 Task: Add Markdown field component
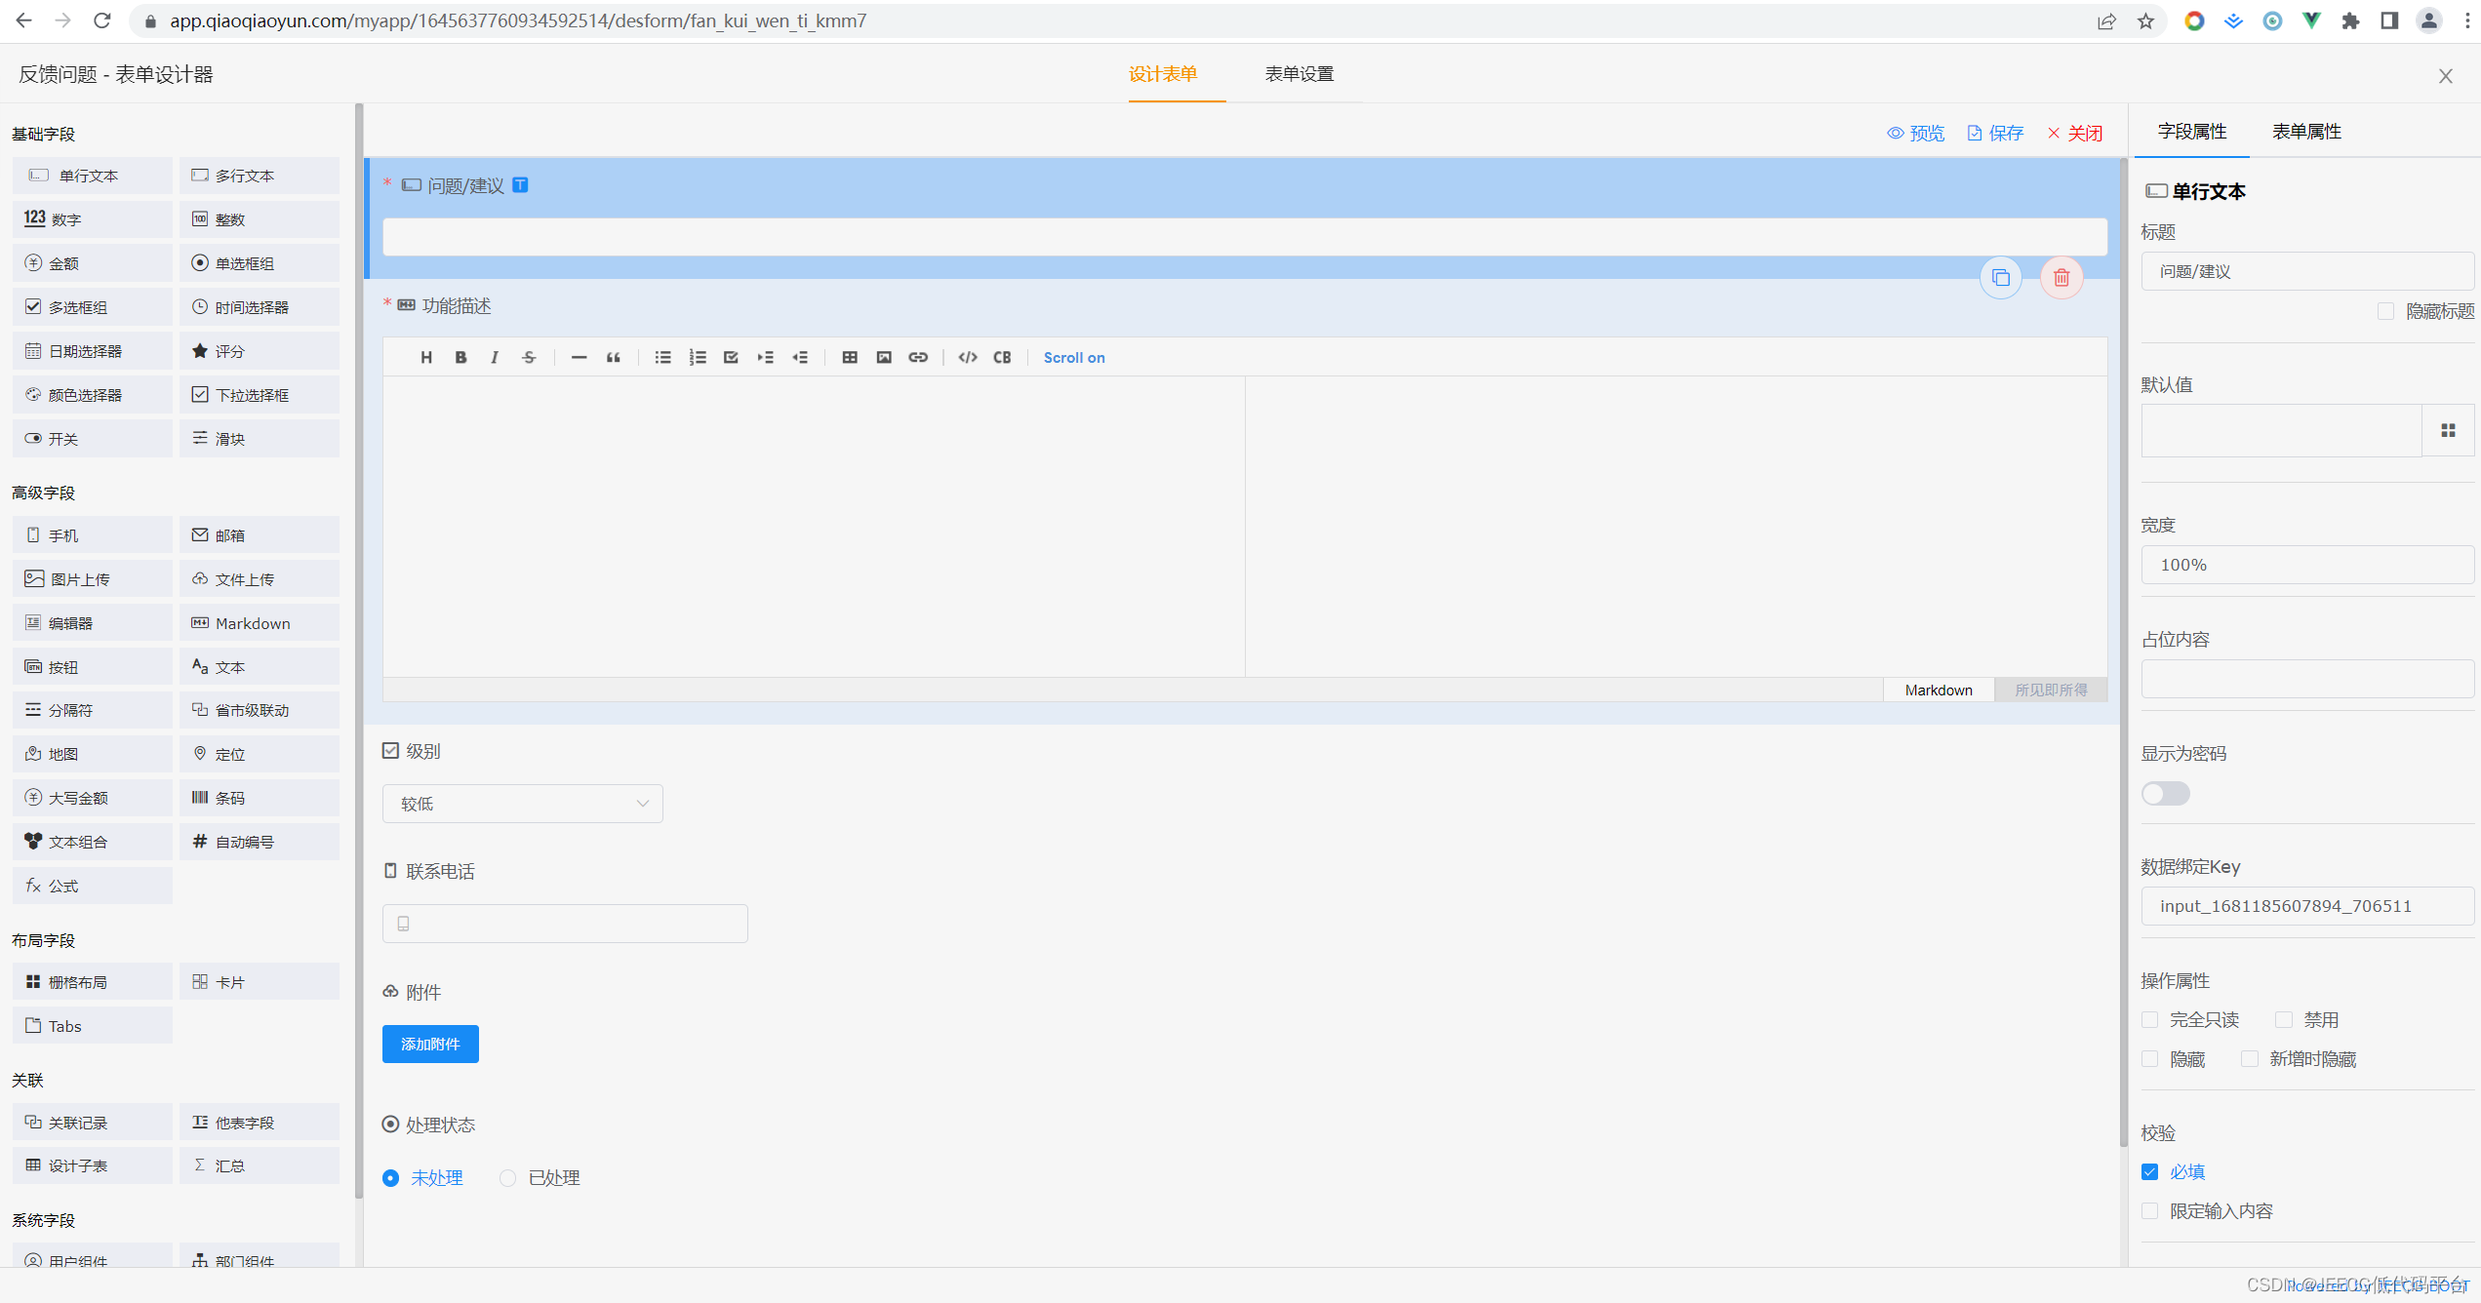[260, 623]
